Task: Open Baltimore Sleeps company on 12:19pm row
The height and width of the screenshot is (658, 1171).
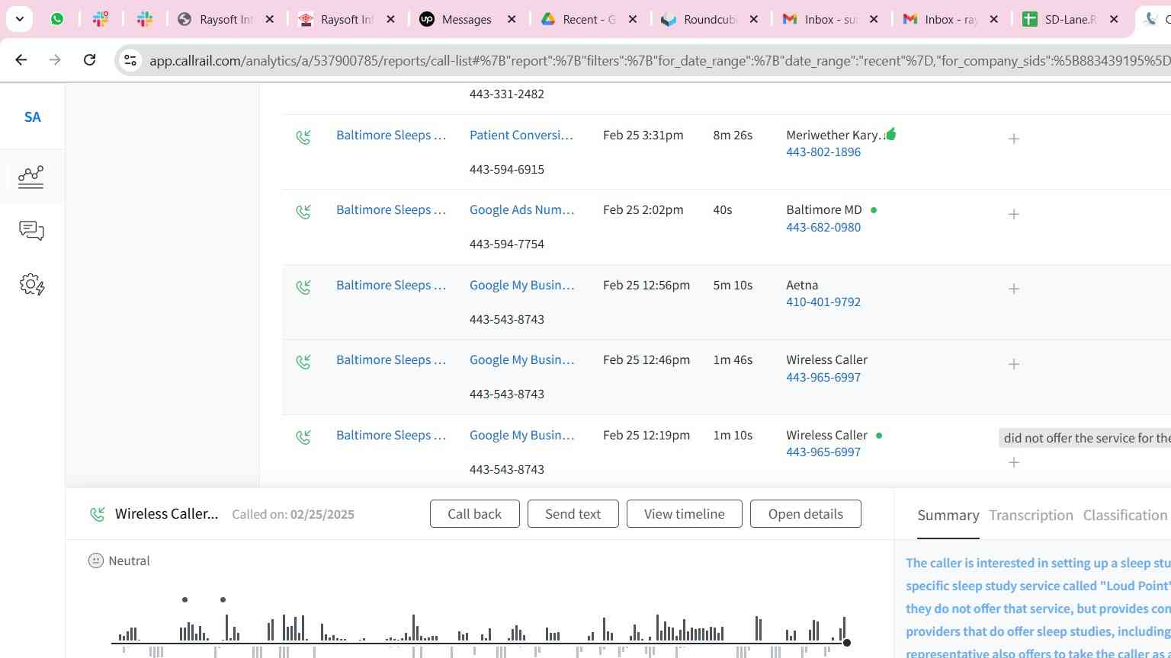Action: pyautogui.click(x=391, y=435)
